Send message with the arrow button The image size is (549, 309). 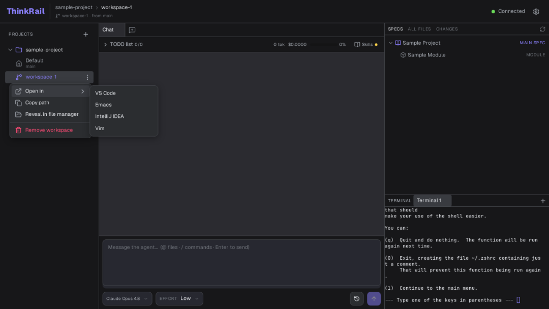click(374, 298)
